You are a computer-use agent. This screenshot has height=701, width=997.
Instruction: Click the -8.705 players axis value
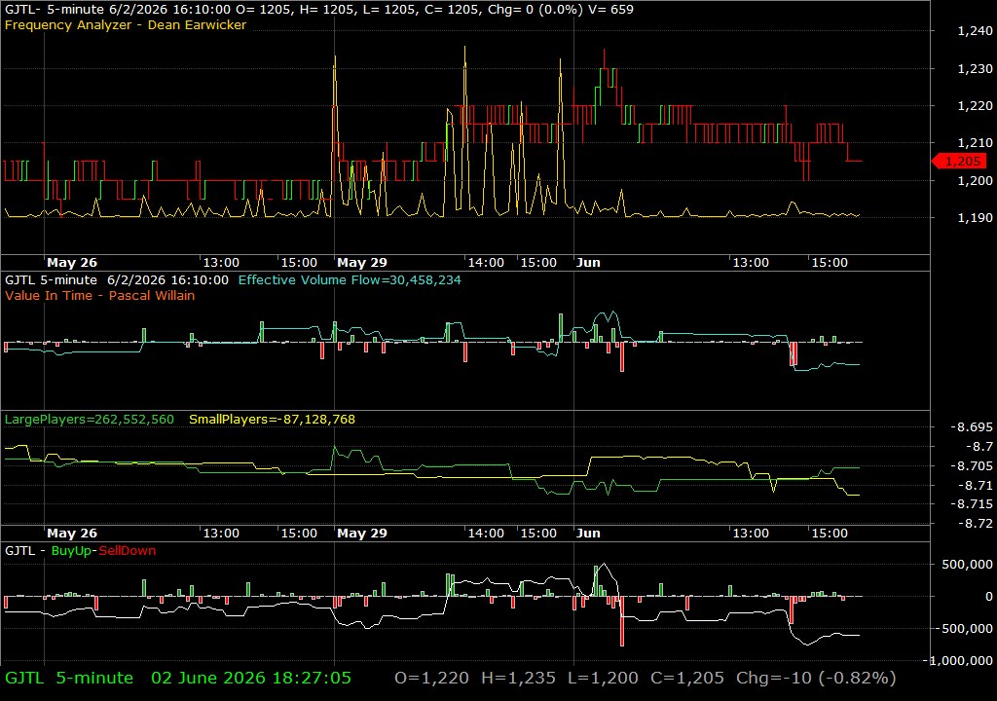[971, 466]
